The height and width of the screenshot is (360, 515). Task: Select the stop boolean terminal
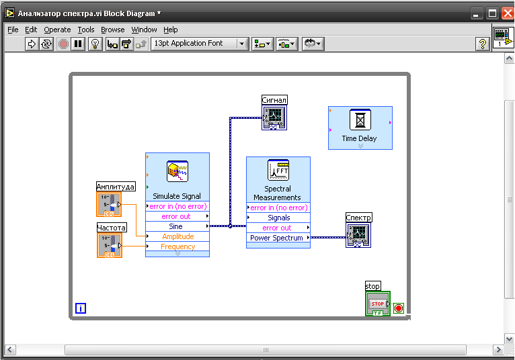click(378, 304)
